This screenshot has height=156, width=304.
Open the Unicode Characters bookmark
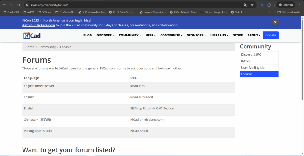point(153,12)
